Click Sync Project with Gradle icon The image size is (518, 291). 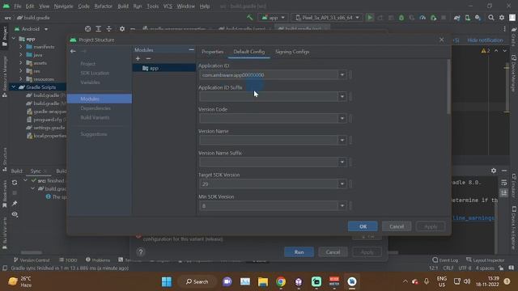456,18
